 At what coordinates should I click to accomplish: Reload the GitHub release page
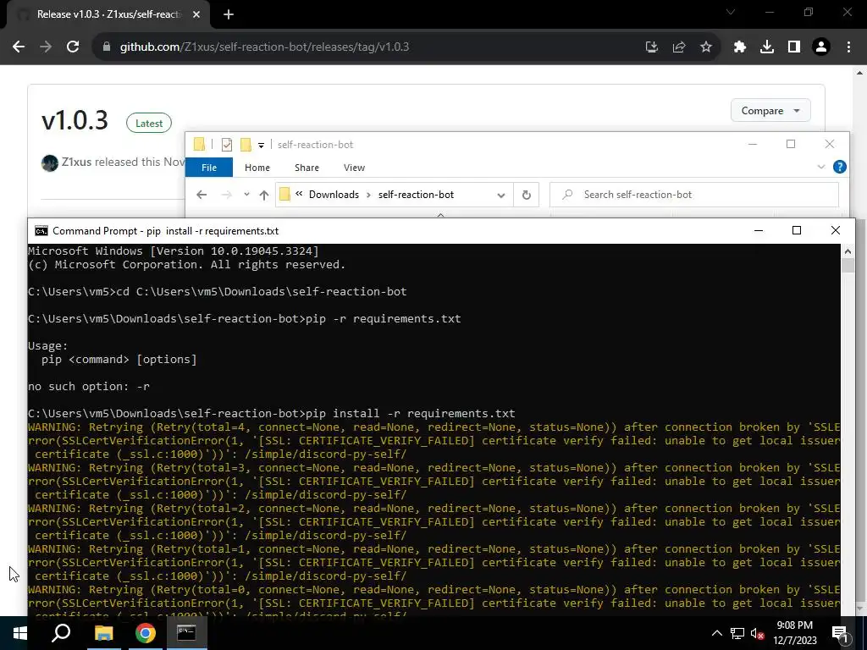tap(73, 47)
